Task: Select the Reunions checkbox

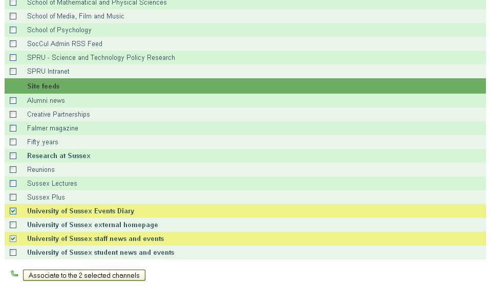Action: pos(13,169)
